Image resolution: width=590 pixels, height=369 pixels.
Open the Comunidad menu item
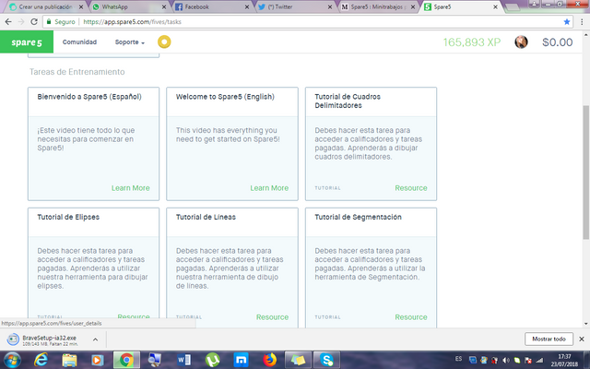[x=79, y=42]
